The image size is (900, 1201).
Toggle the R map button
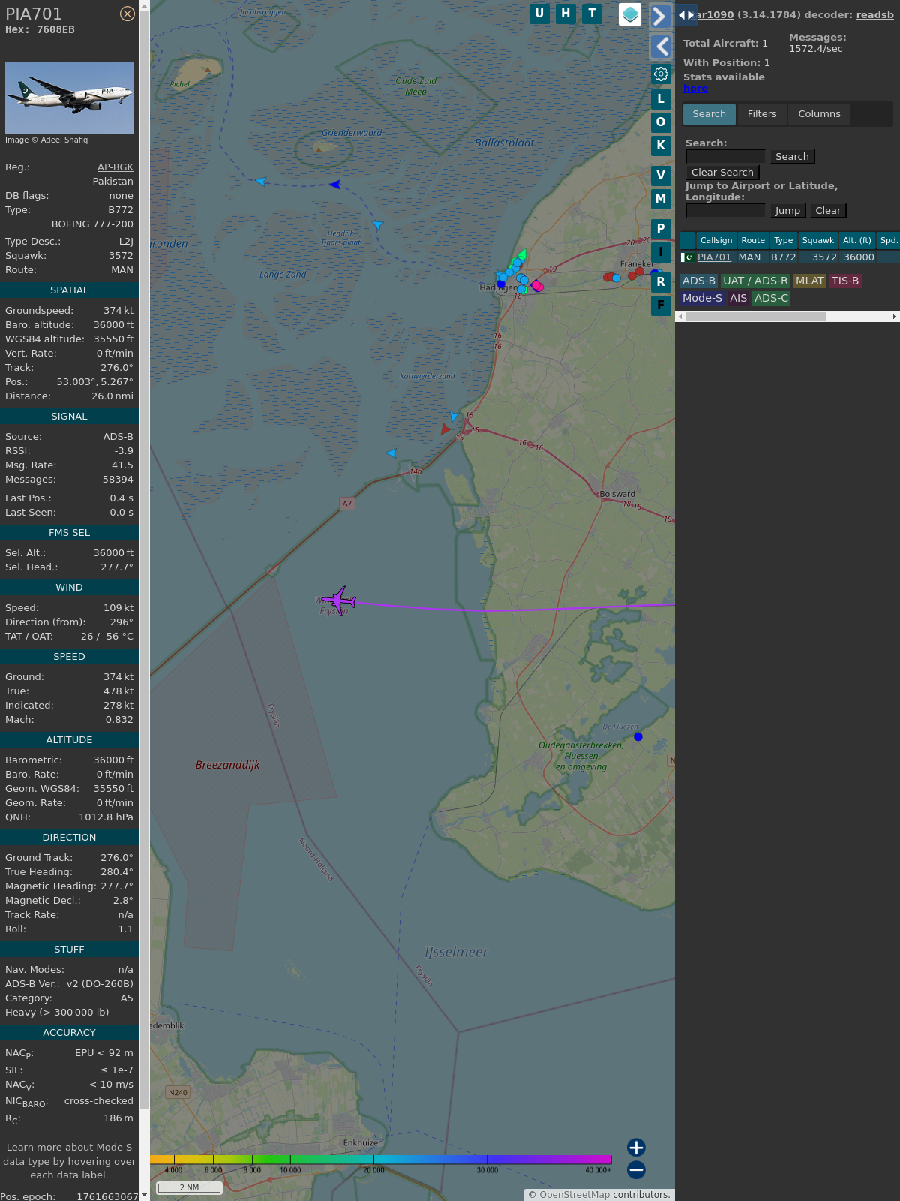[661, 281]
